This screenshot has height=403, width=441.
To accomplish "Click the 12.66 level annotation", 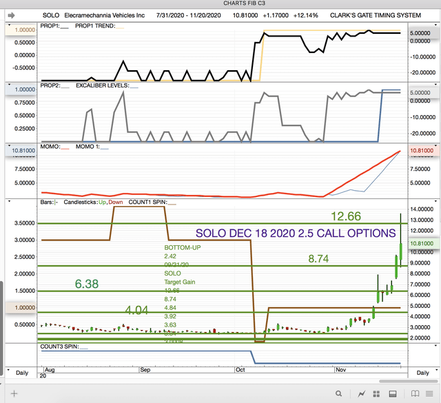I will tap(346, 216).
